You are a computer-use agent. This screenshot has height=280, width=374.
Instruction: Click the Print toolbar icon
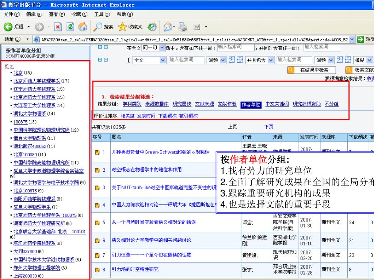tap(183, 27)
